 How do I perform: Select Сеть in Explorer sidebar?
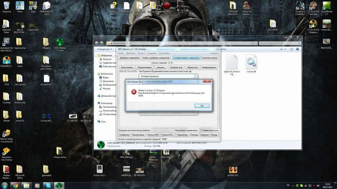101,121
